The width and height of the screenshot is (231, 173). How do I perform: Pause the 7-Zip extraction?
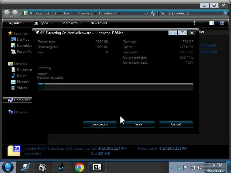click(138, 124)
